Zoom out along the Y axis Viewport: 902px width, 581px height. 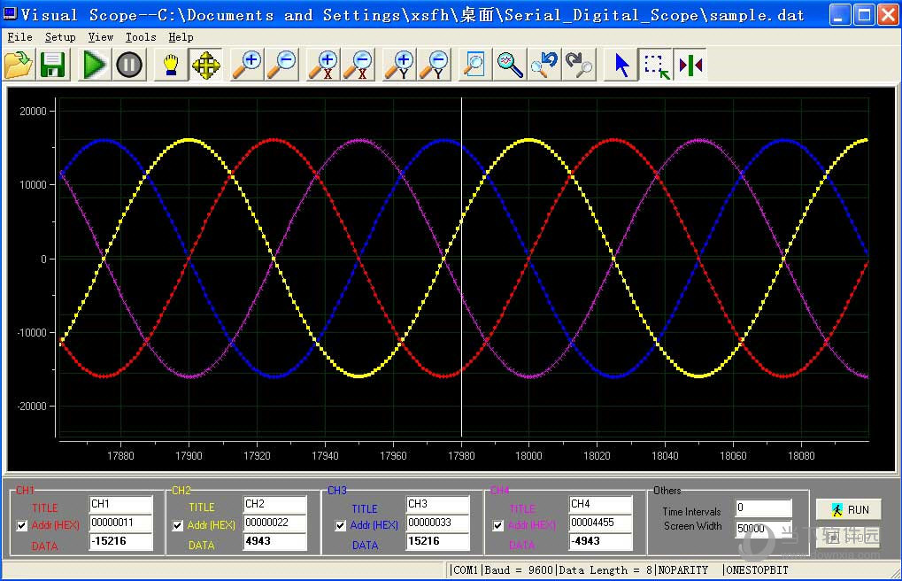[435, 64]
